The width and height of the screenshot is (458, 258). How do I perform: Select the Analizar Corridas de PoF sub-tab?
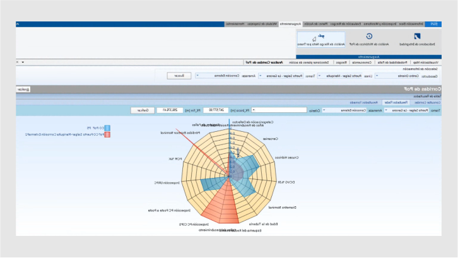click(x=264, y=62)
